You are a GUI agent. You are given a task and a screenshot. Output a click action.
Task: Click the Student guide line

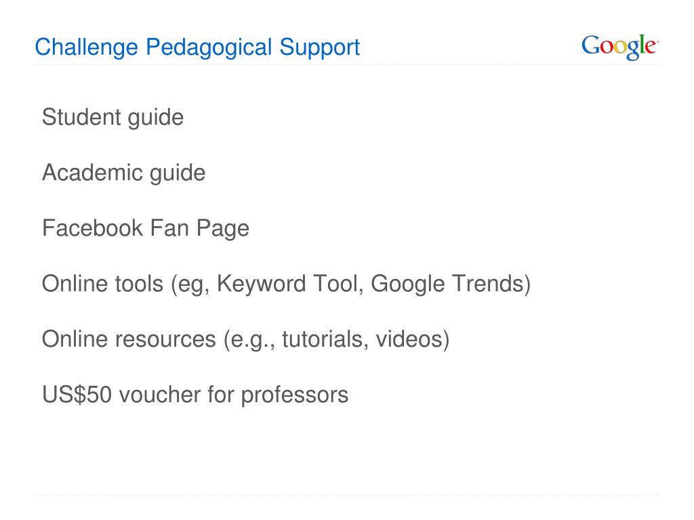point(113,118)
